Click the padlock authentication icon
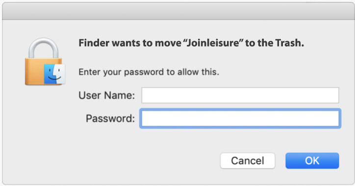 tap(45, 62)
